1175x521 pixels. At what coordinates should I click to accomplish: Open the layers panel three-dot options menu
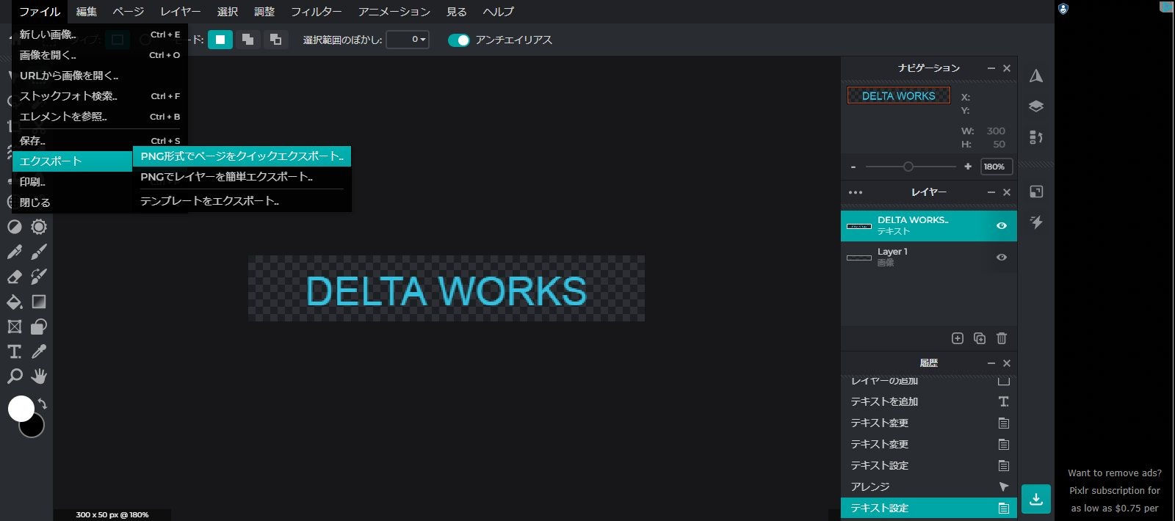[x=856, y=192]
